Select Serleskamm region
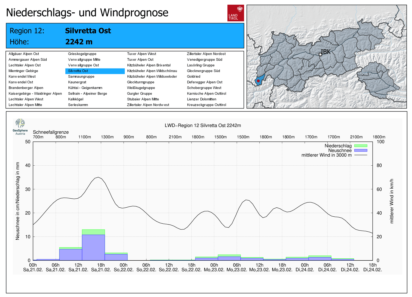The width and height of the screenshot is (412, 297). coord(78,105)
